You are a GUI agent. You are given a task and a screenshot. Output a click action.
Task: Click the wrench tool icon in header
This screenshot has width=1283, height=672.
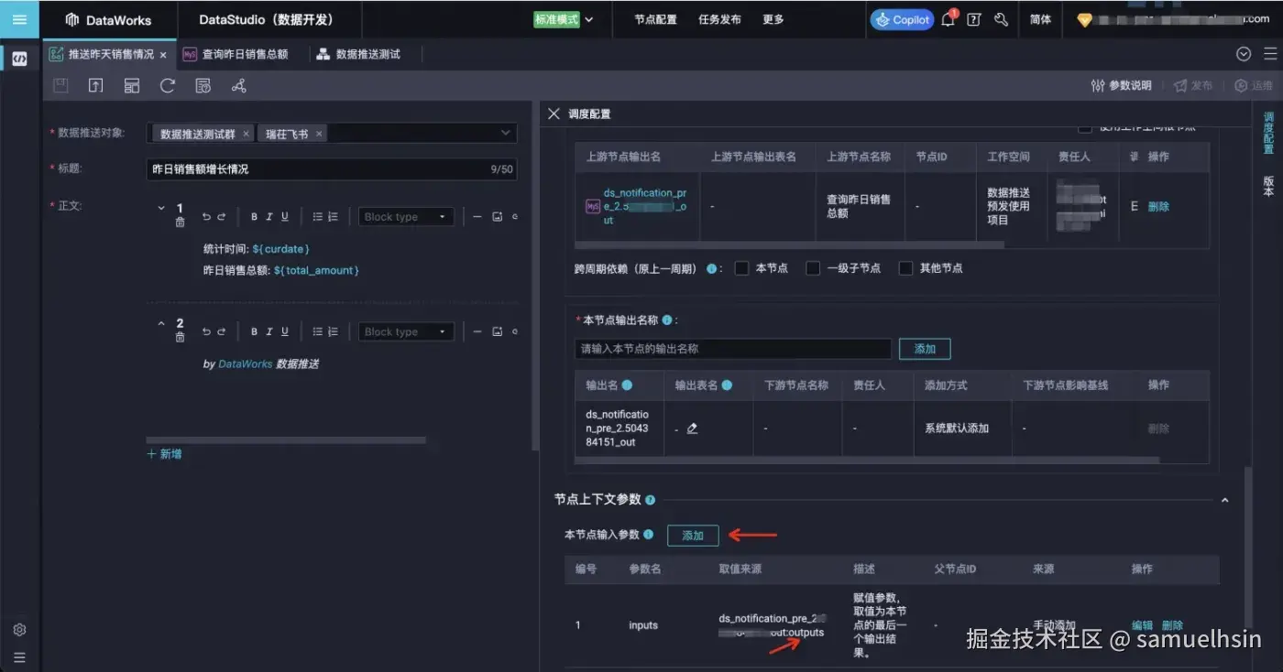click(1001, 19)
